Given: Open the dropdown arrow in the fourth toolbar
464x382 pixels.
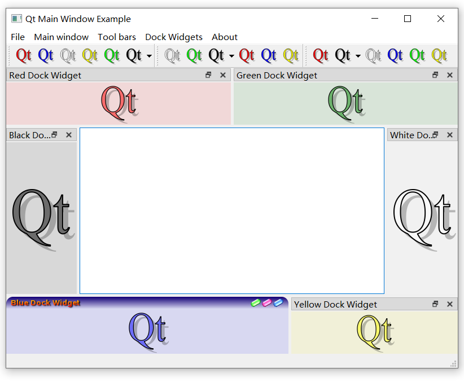Looking at the screenshot, I should (357, 55).
